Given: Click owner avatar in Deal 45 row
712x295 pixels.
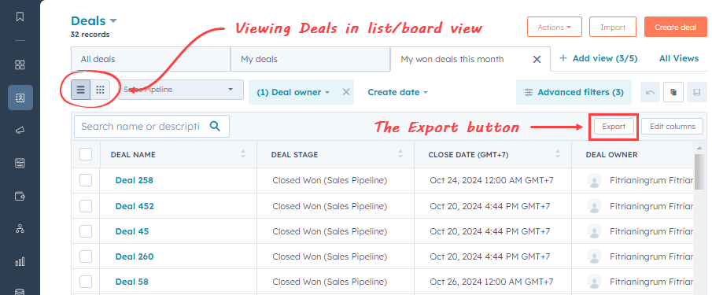Looking at the screenshot, I should [595, 231].
